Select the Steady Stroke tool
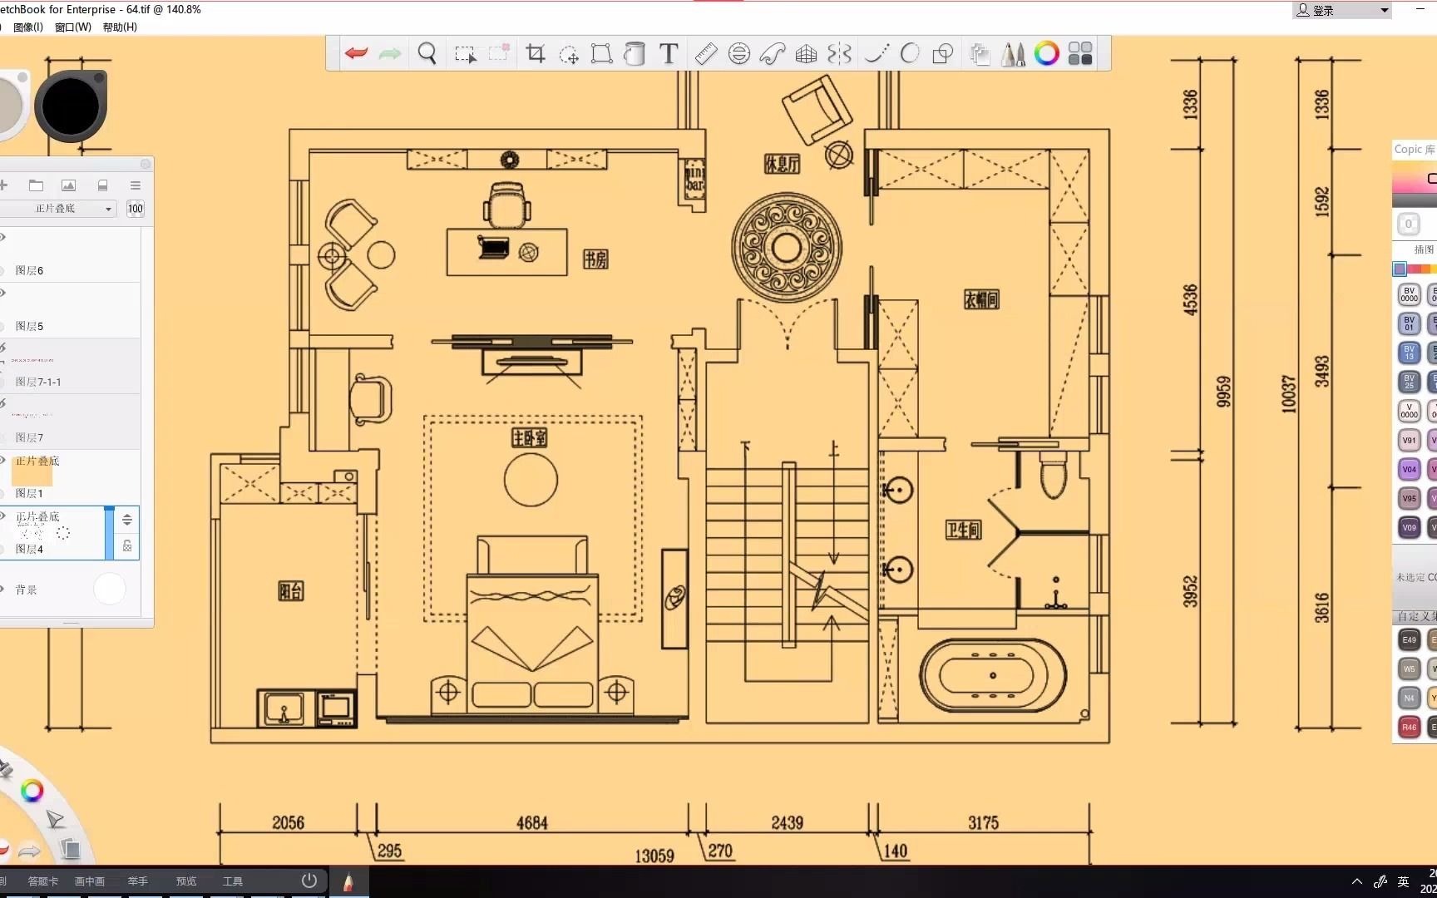The height and width of the screenshot is (898, 1437). click(x=877, y=54)
